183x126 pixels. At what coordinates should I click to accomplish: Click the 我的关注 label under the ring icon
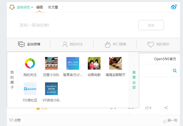(x=30, y=75)
